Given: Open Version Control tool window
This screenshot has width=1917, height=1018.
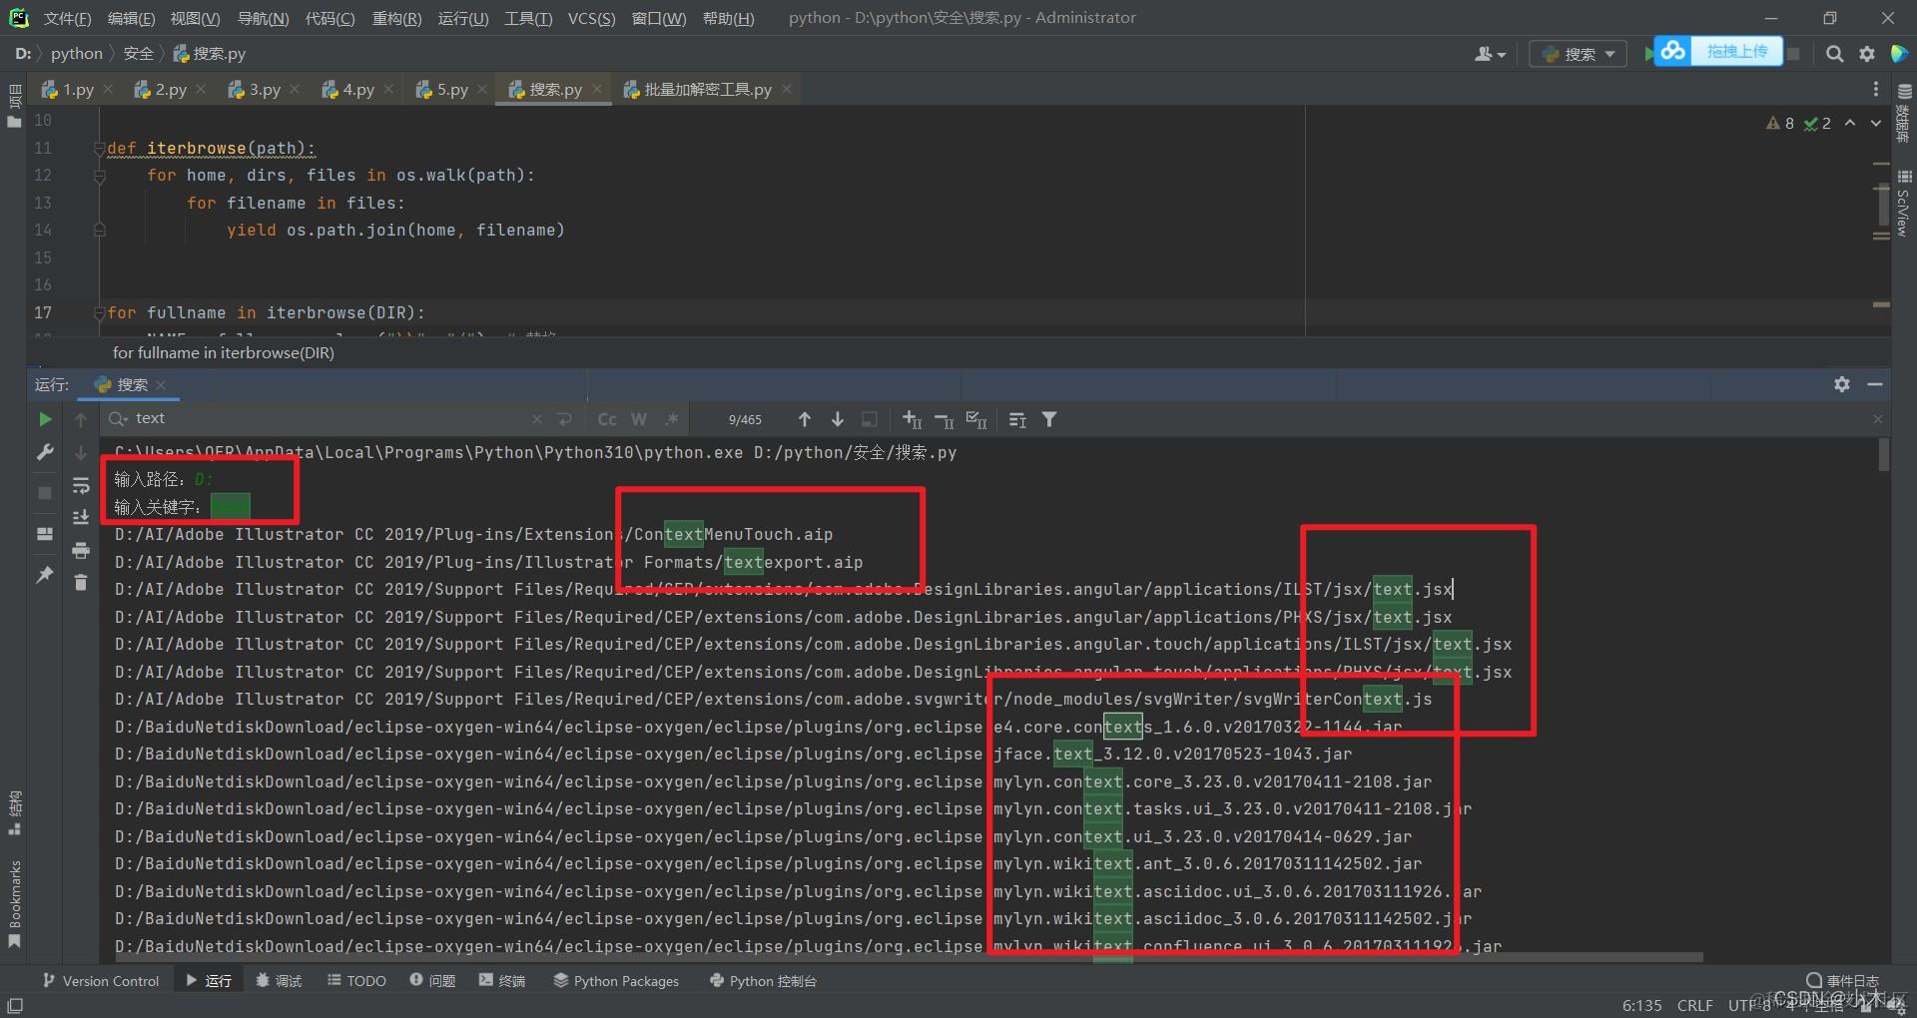Looking at the screenshot, I should tap(101, 981).
